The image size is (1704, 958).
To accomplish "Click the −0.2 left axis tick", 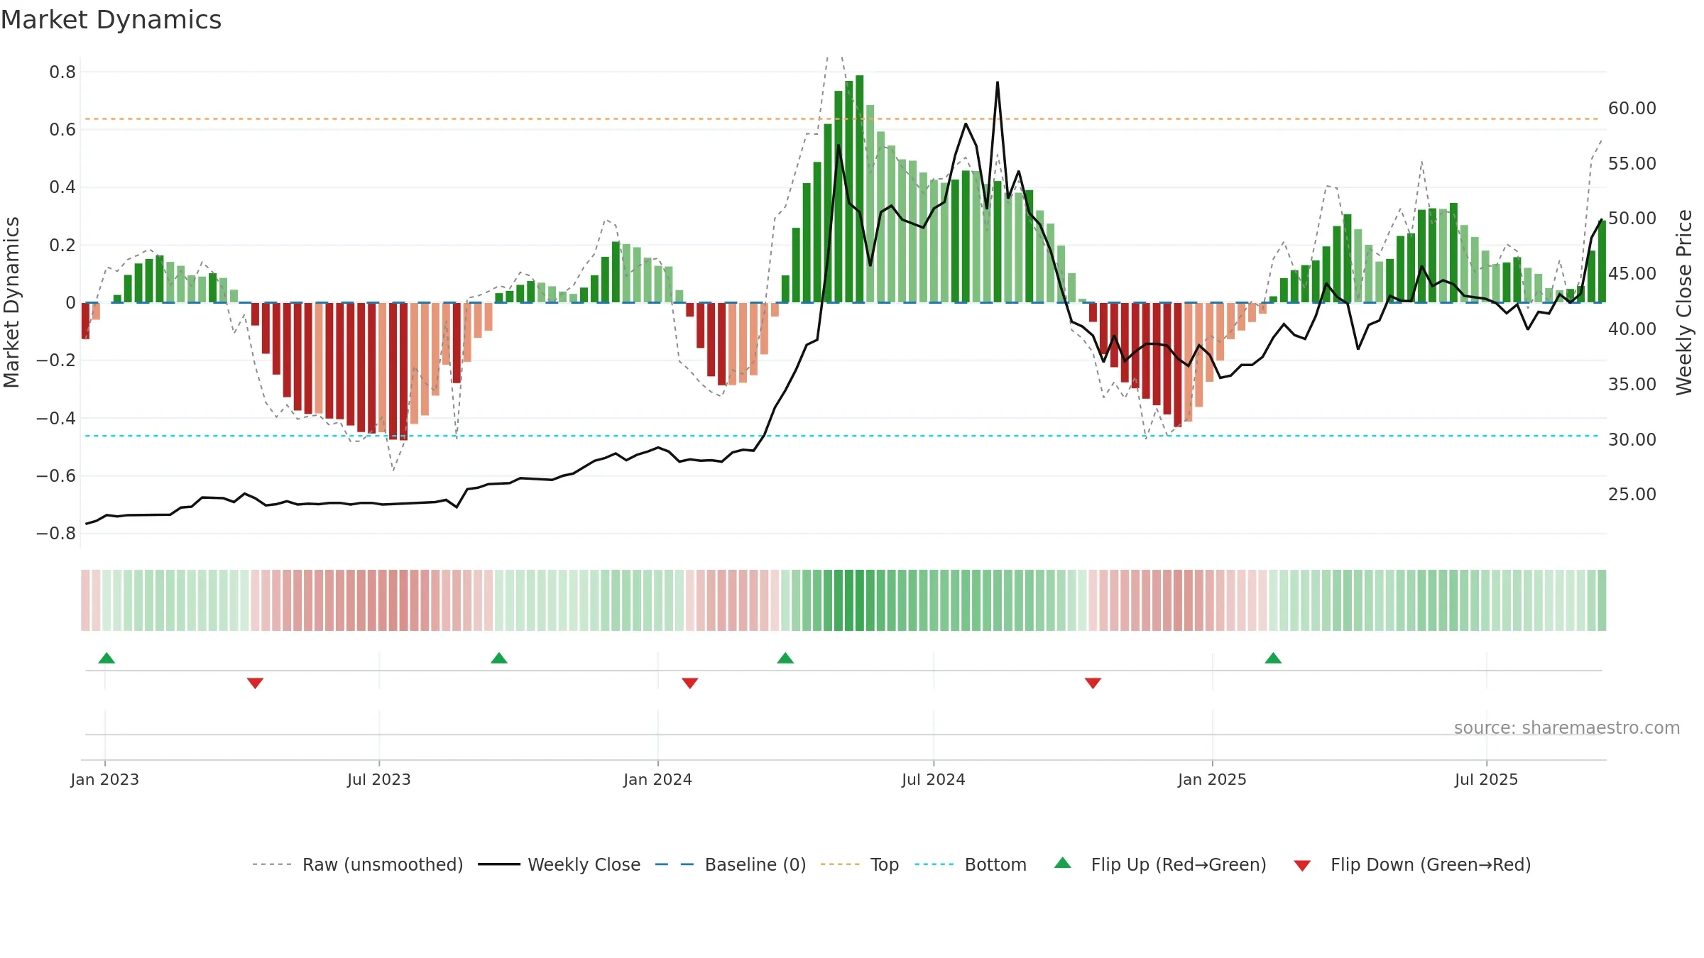I will [x=56, y=360].
